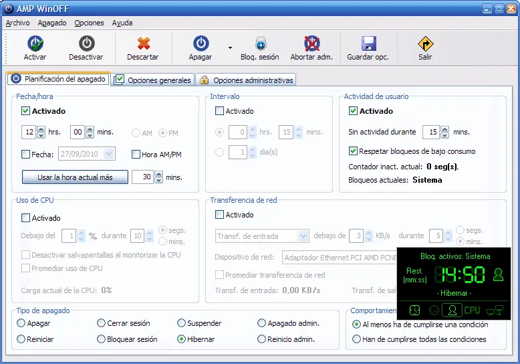The image size is (520, 364).
Task: Click the Salir exit icon
Action: [425, 44]
